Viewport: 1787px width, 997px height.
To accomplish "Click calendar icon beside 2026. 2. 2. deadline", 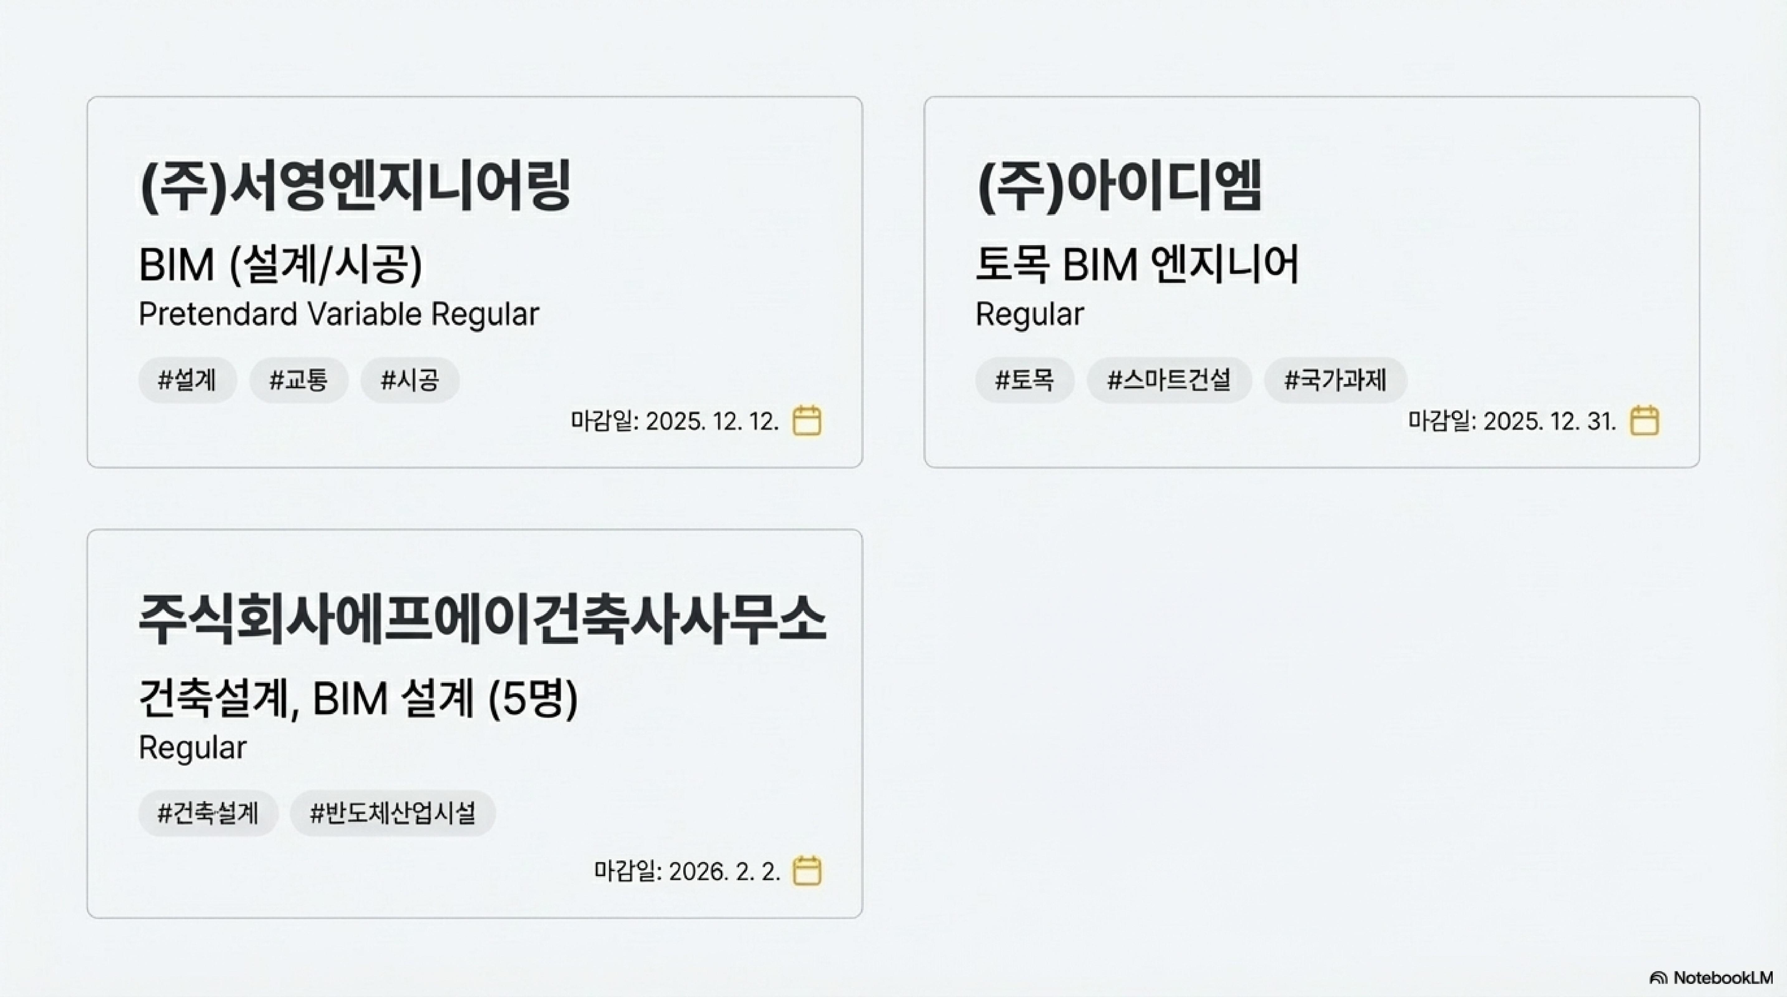I will click(807, 871).
